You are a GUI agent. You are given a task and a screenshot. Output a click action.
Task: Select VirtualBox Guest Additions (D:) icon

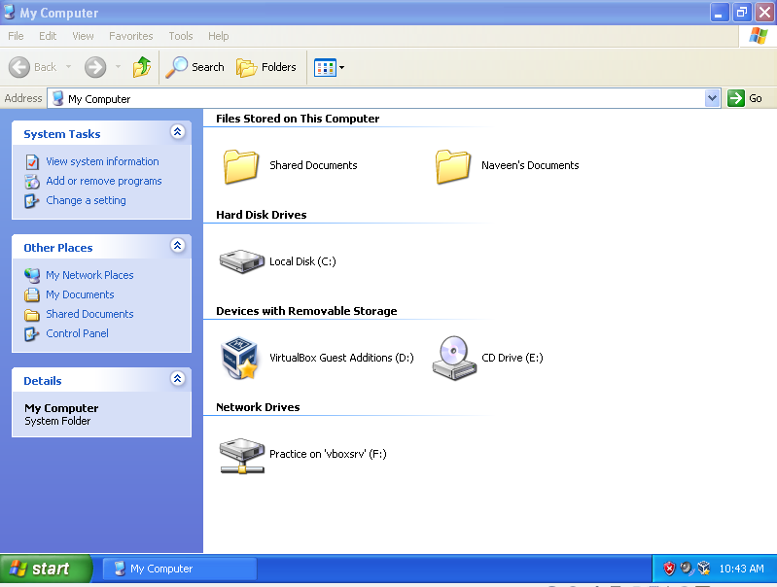240,359
